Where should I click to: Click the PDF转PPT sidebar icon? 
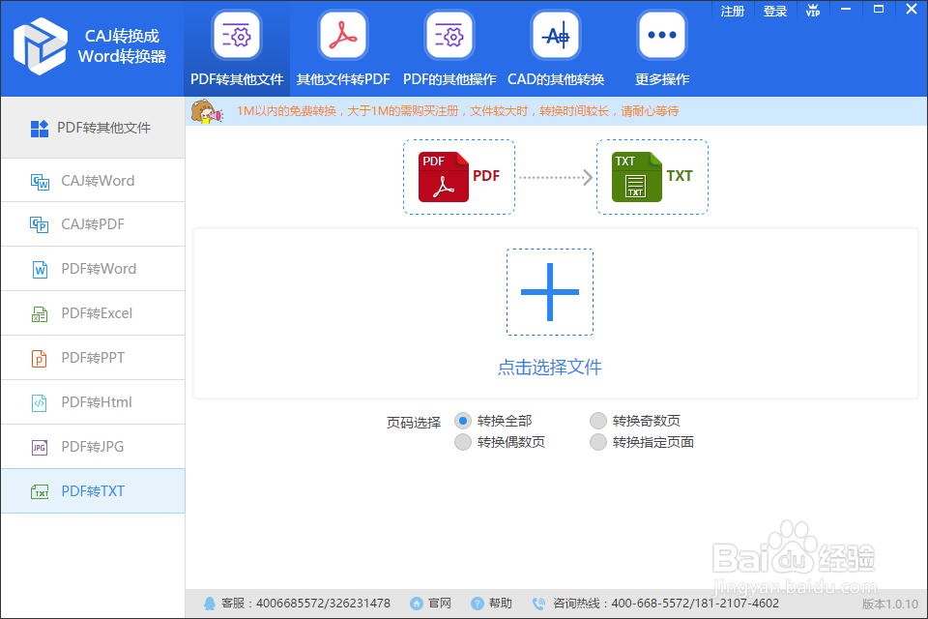[x=40, y=359]
